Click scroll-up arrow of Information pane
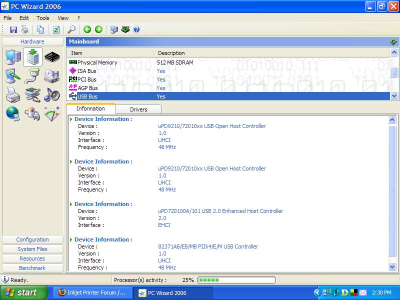The width and height of the screenshot is (400, 300). tap(392, 119)
